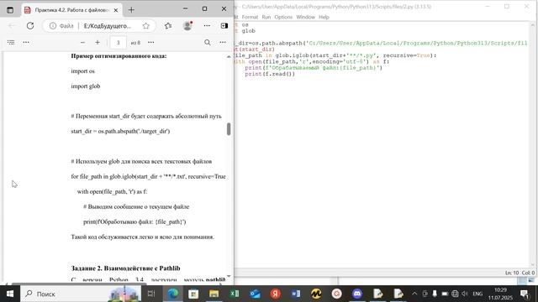Open the Windows Start menu

coord(10,294)
